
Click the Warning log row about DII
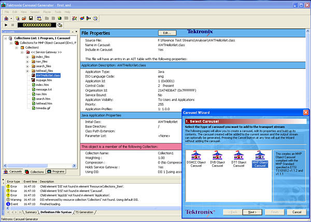[x=93, y=200]
